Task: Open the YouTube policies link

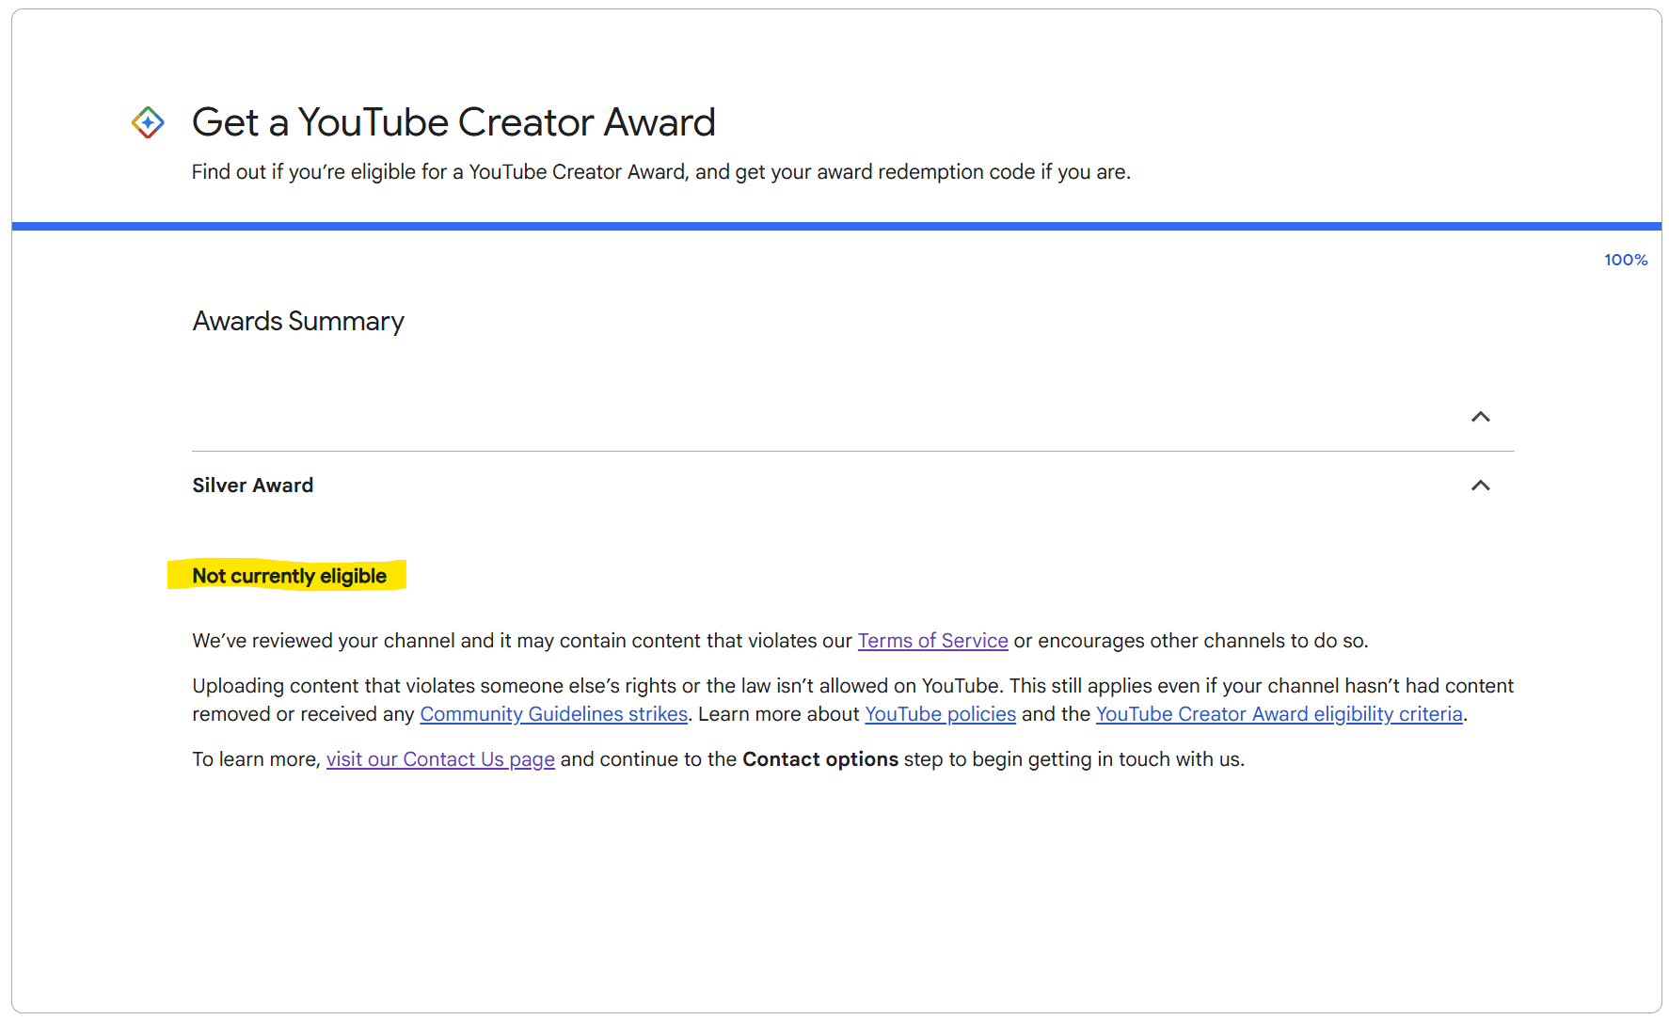Action: tap(940, 714)
